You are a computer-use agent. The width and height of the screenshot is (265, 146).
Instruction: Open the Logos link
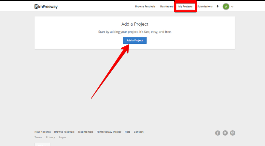(x=63, y=137)
